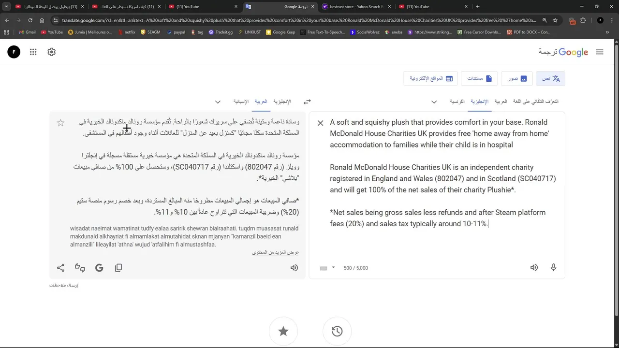Clear the source text with the X button
This screenshot has width=619, height=348.
click(x=320, y=123)
